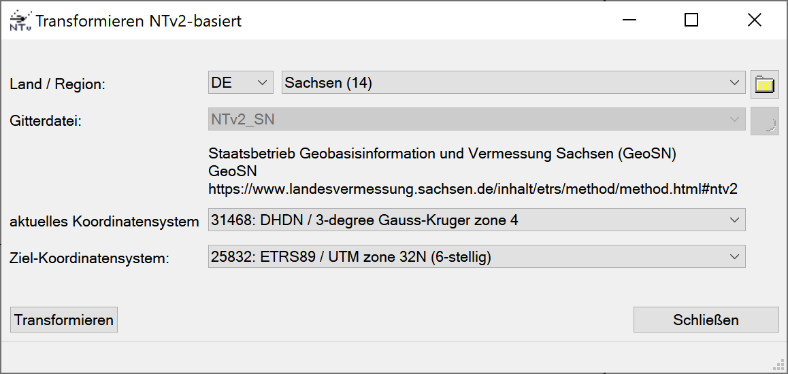Click the Gitterdatei label
Viewport: 788px width, 374px height.
tap(46, 121)
